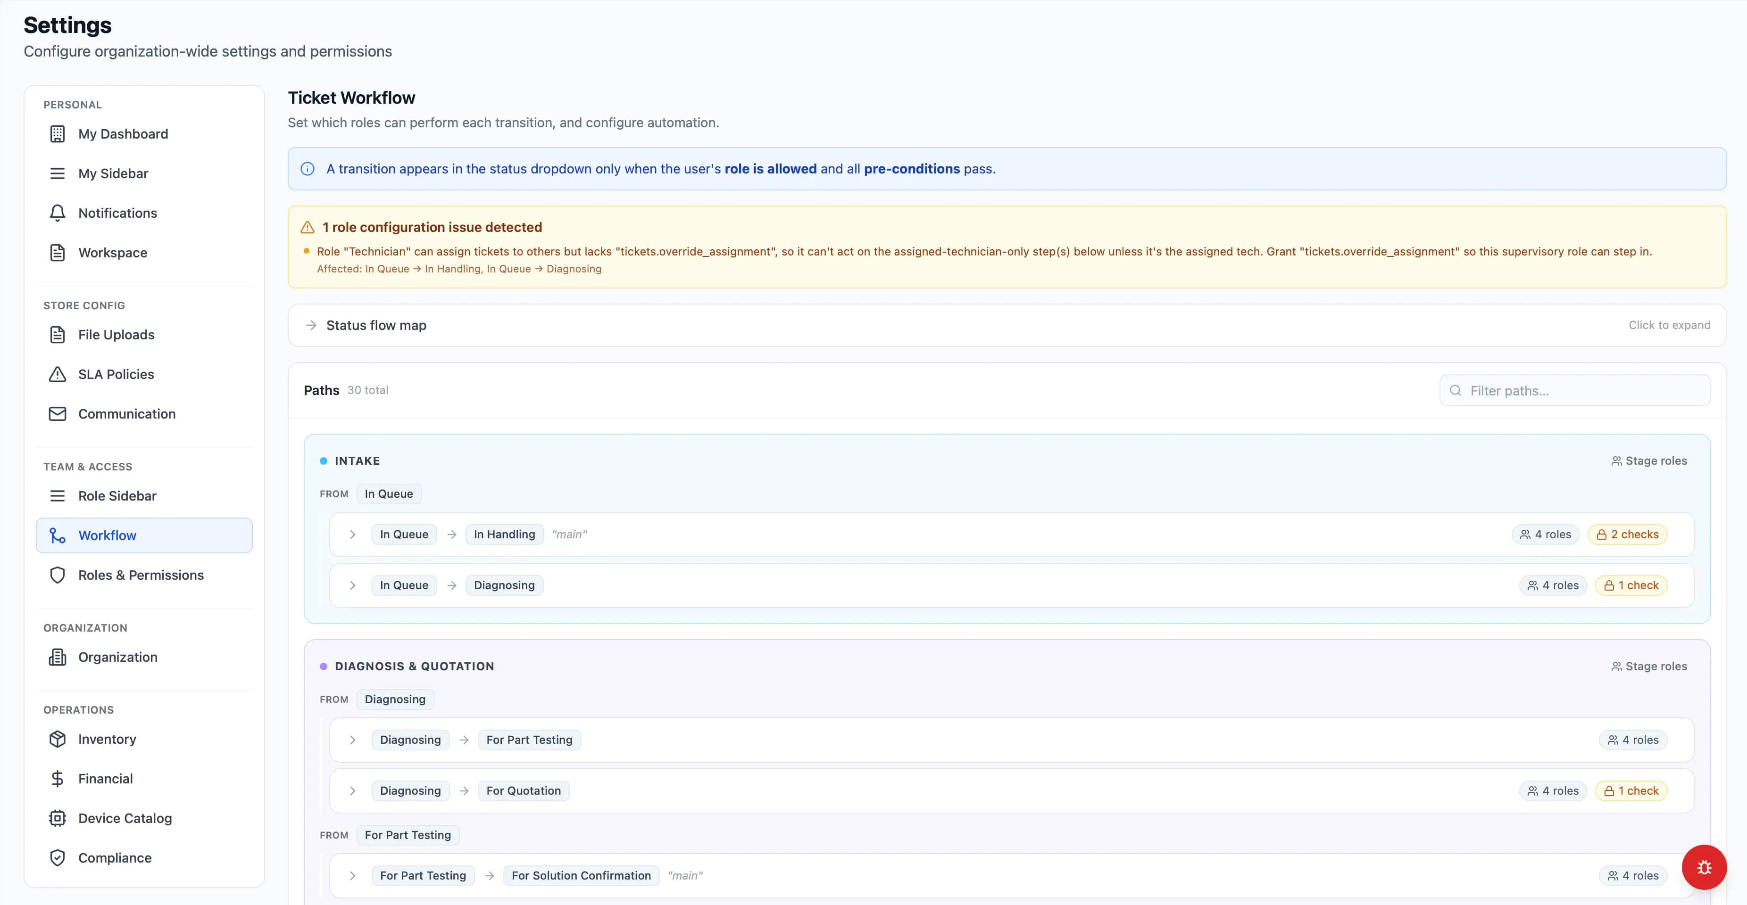
Task: Click the Compliance shield-check icon
Action: tap(58, 857)
